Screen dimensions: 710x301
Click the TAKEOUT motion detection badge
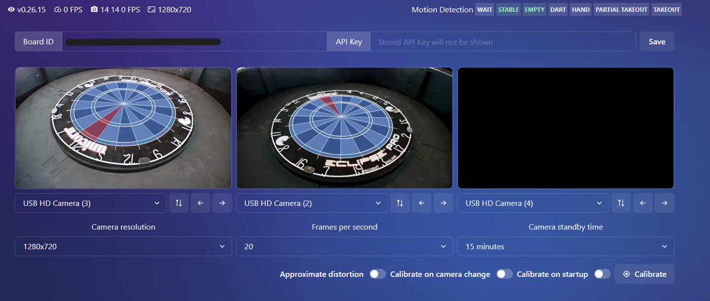(x=667, y=9)
